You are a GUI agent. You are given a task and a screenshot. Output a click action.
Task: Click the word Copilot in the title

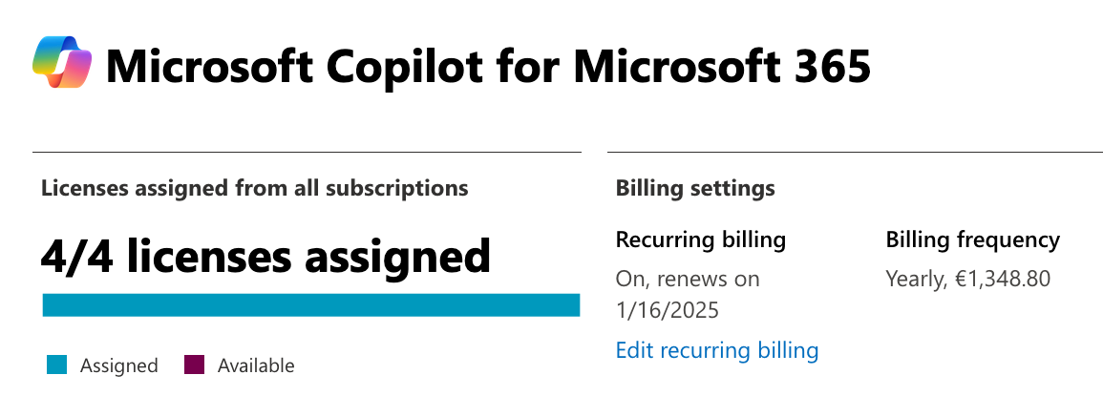click(x=405, y=67)
